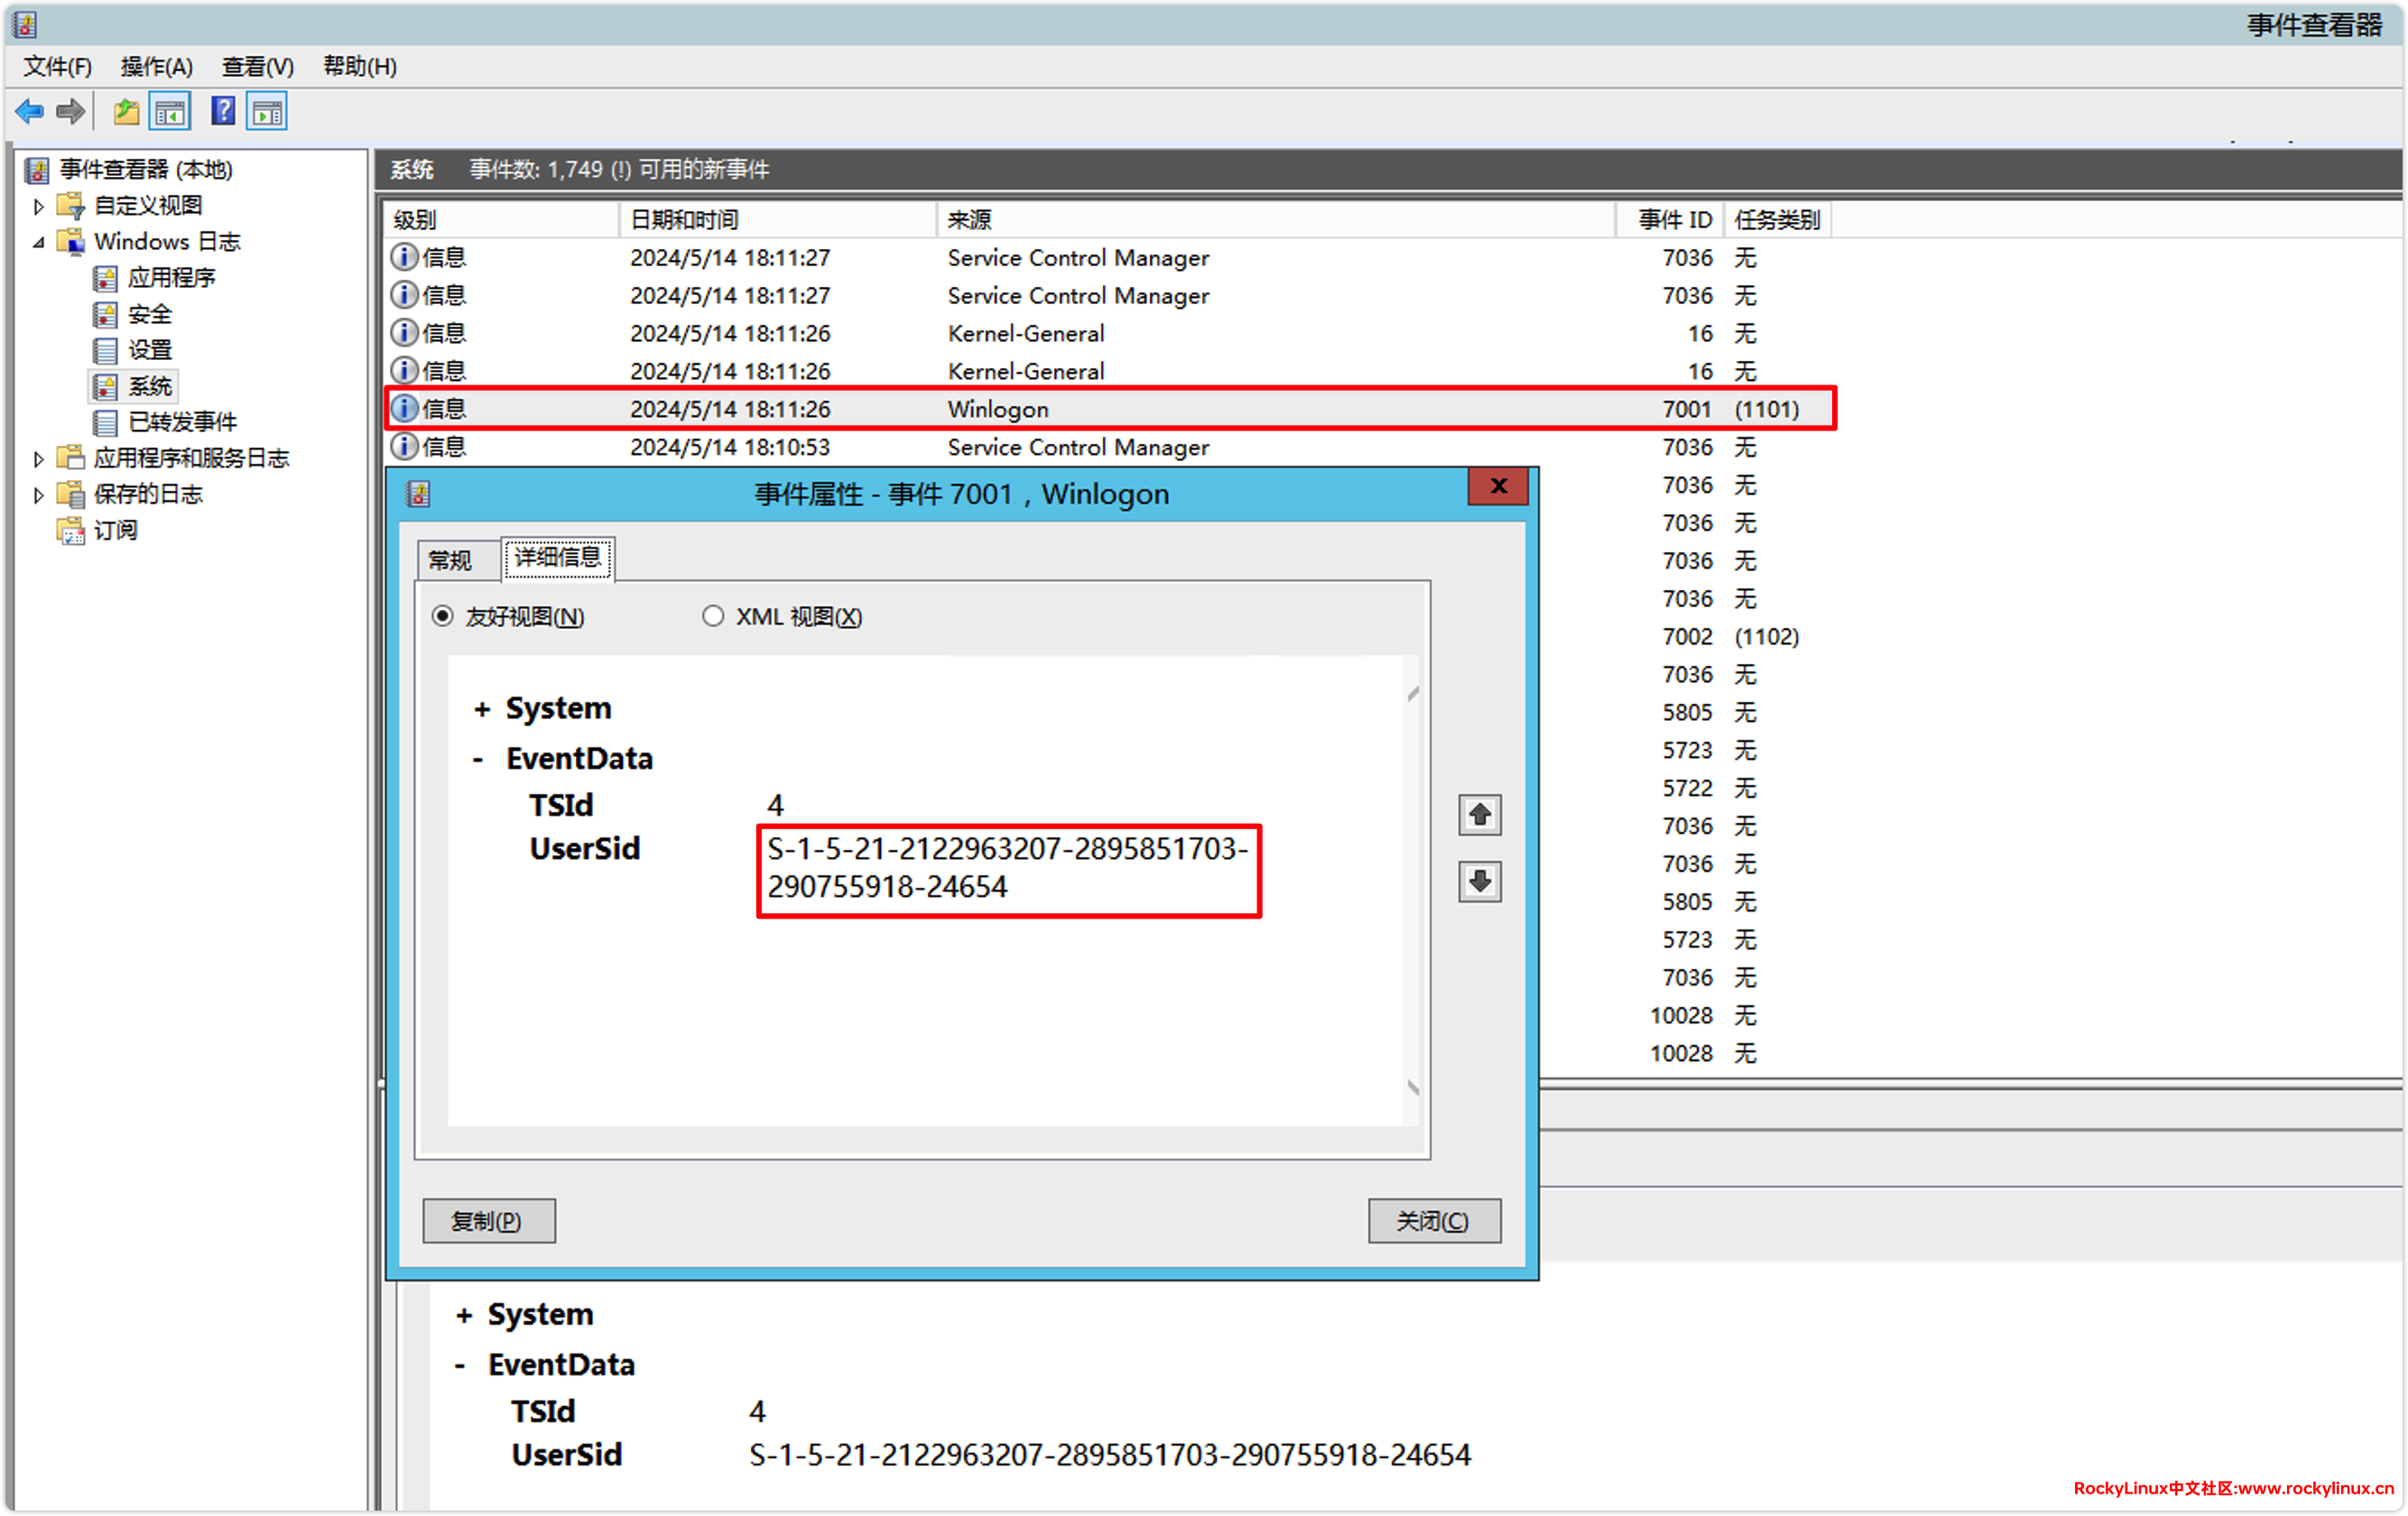Screen dimensions: 2408x1516
Task: Click the previous event up arrow button
Action: pyautogui.click(x=1479, y=815)
